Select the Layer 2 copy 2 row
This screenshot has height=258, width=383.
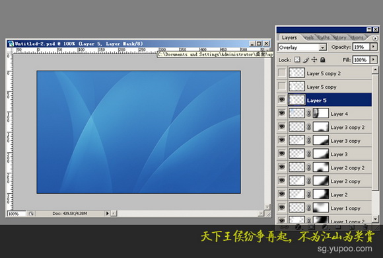point(324,167)
